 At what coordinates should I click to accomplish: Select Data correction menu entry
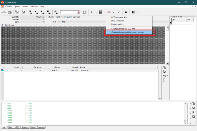[129, 21]
